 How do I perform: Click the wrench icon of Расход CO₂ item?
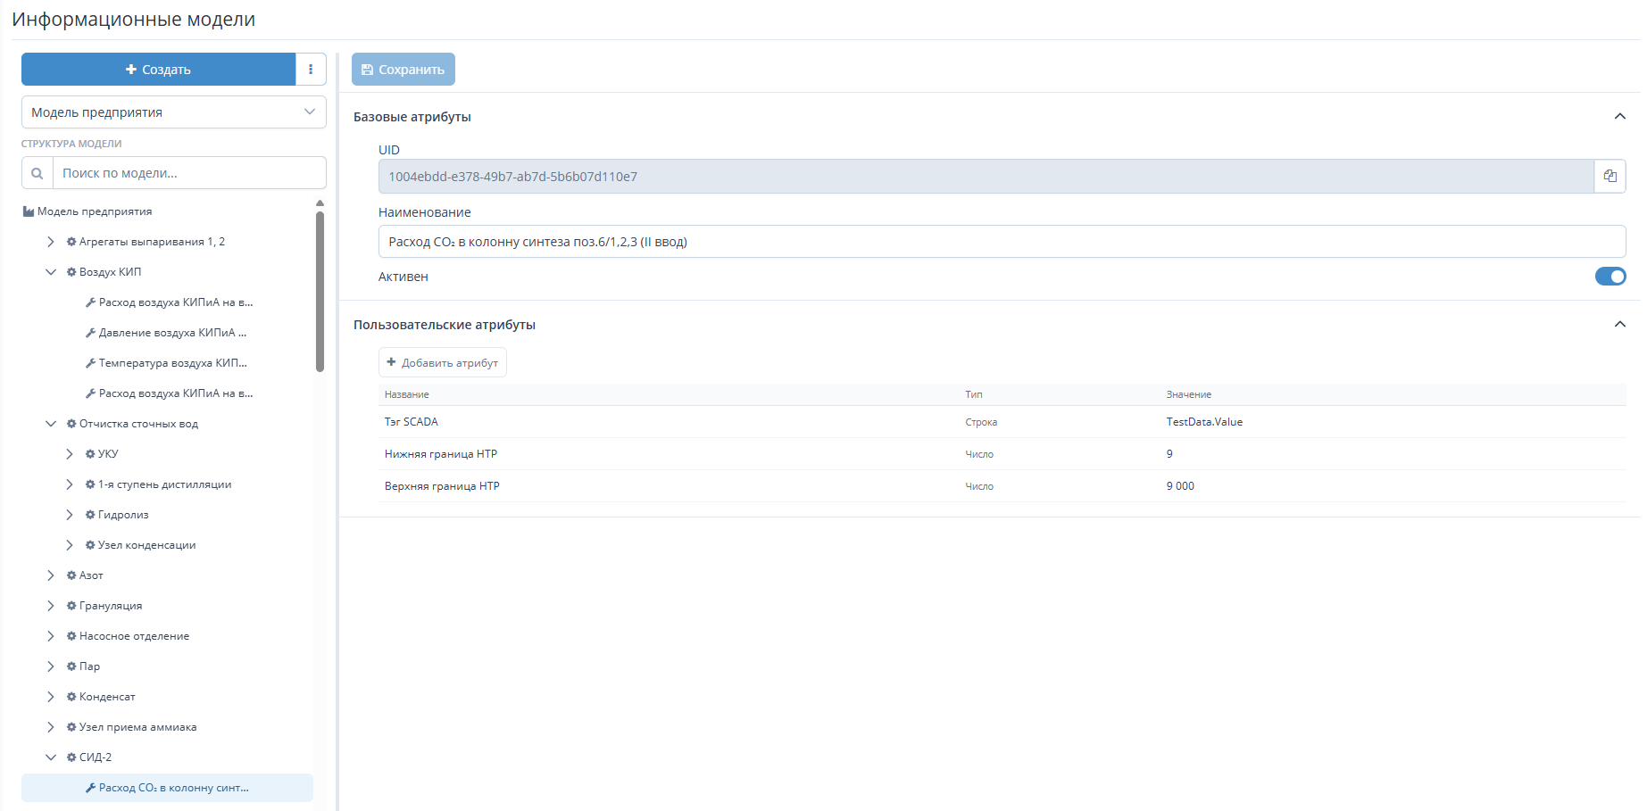pyautogui.click(x=90, y=788)
